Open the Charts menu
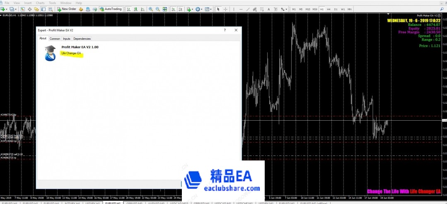447x204 pixels. pyautogui.click(x=40, y=3)
